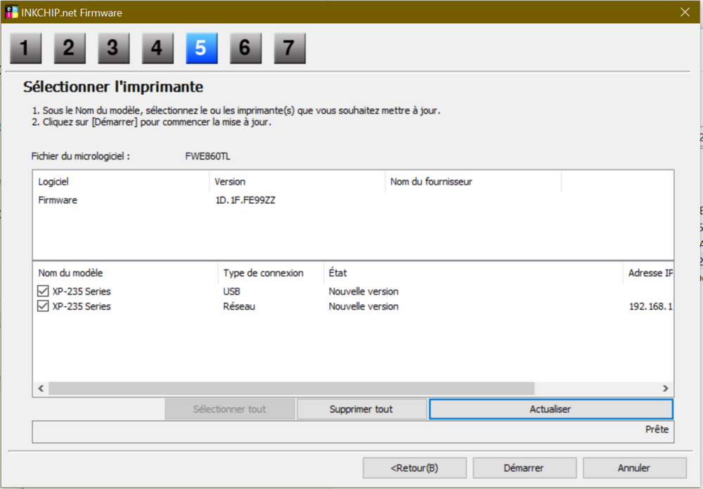The width and height of the screenshot is (703, 489).
Task: Click the step 4 wizard icon
Action: pos(157,48)
